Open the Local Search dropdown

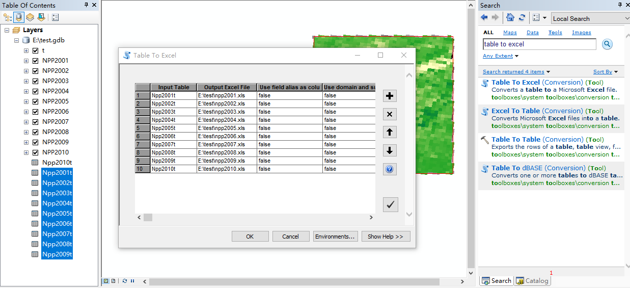(590, 18)
